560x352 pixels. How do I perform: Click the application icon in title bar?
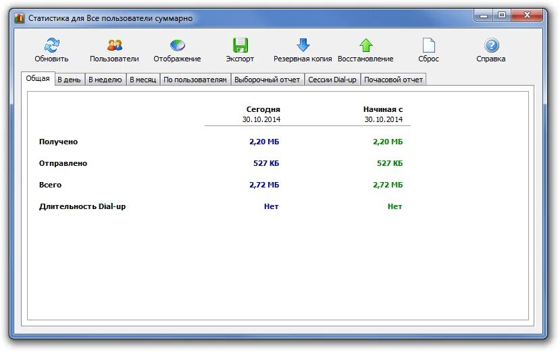20,18
